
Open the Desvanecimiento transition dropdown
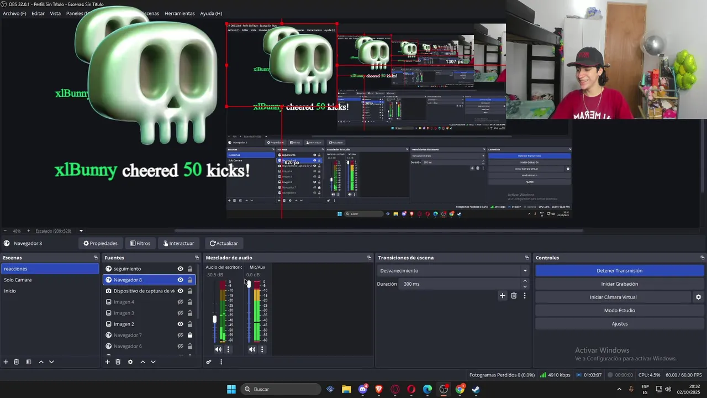pos(454,271)
